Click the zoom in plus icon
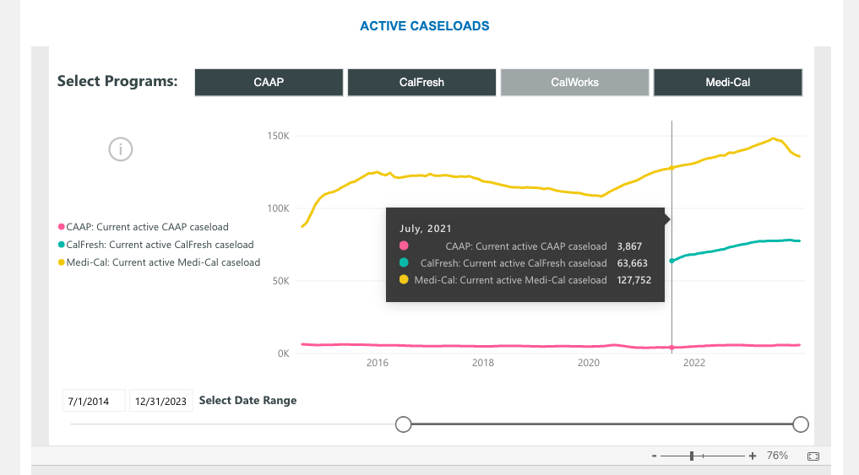 (753, 456)
